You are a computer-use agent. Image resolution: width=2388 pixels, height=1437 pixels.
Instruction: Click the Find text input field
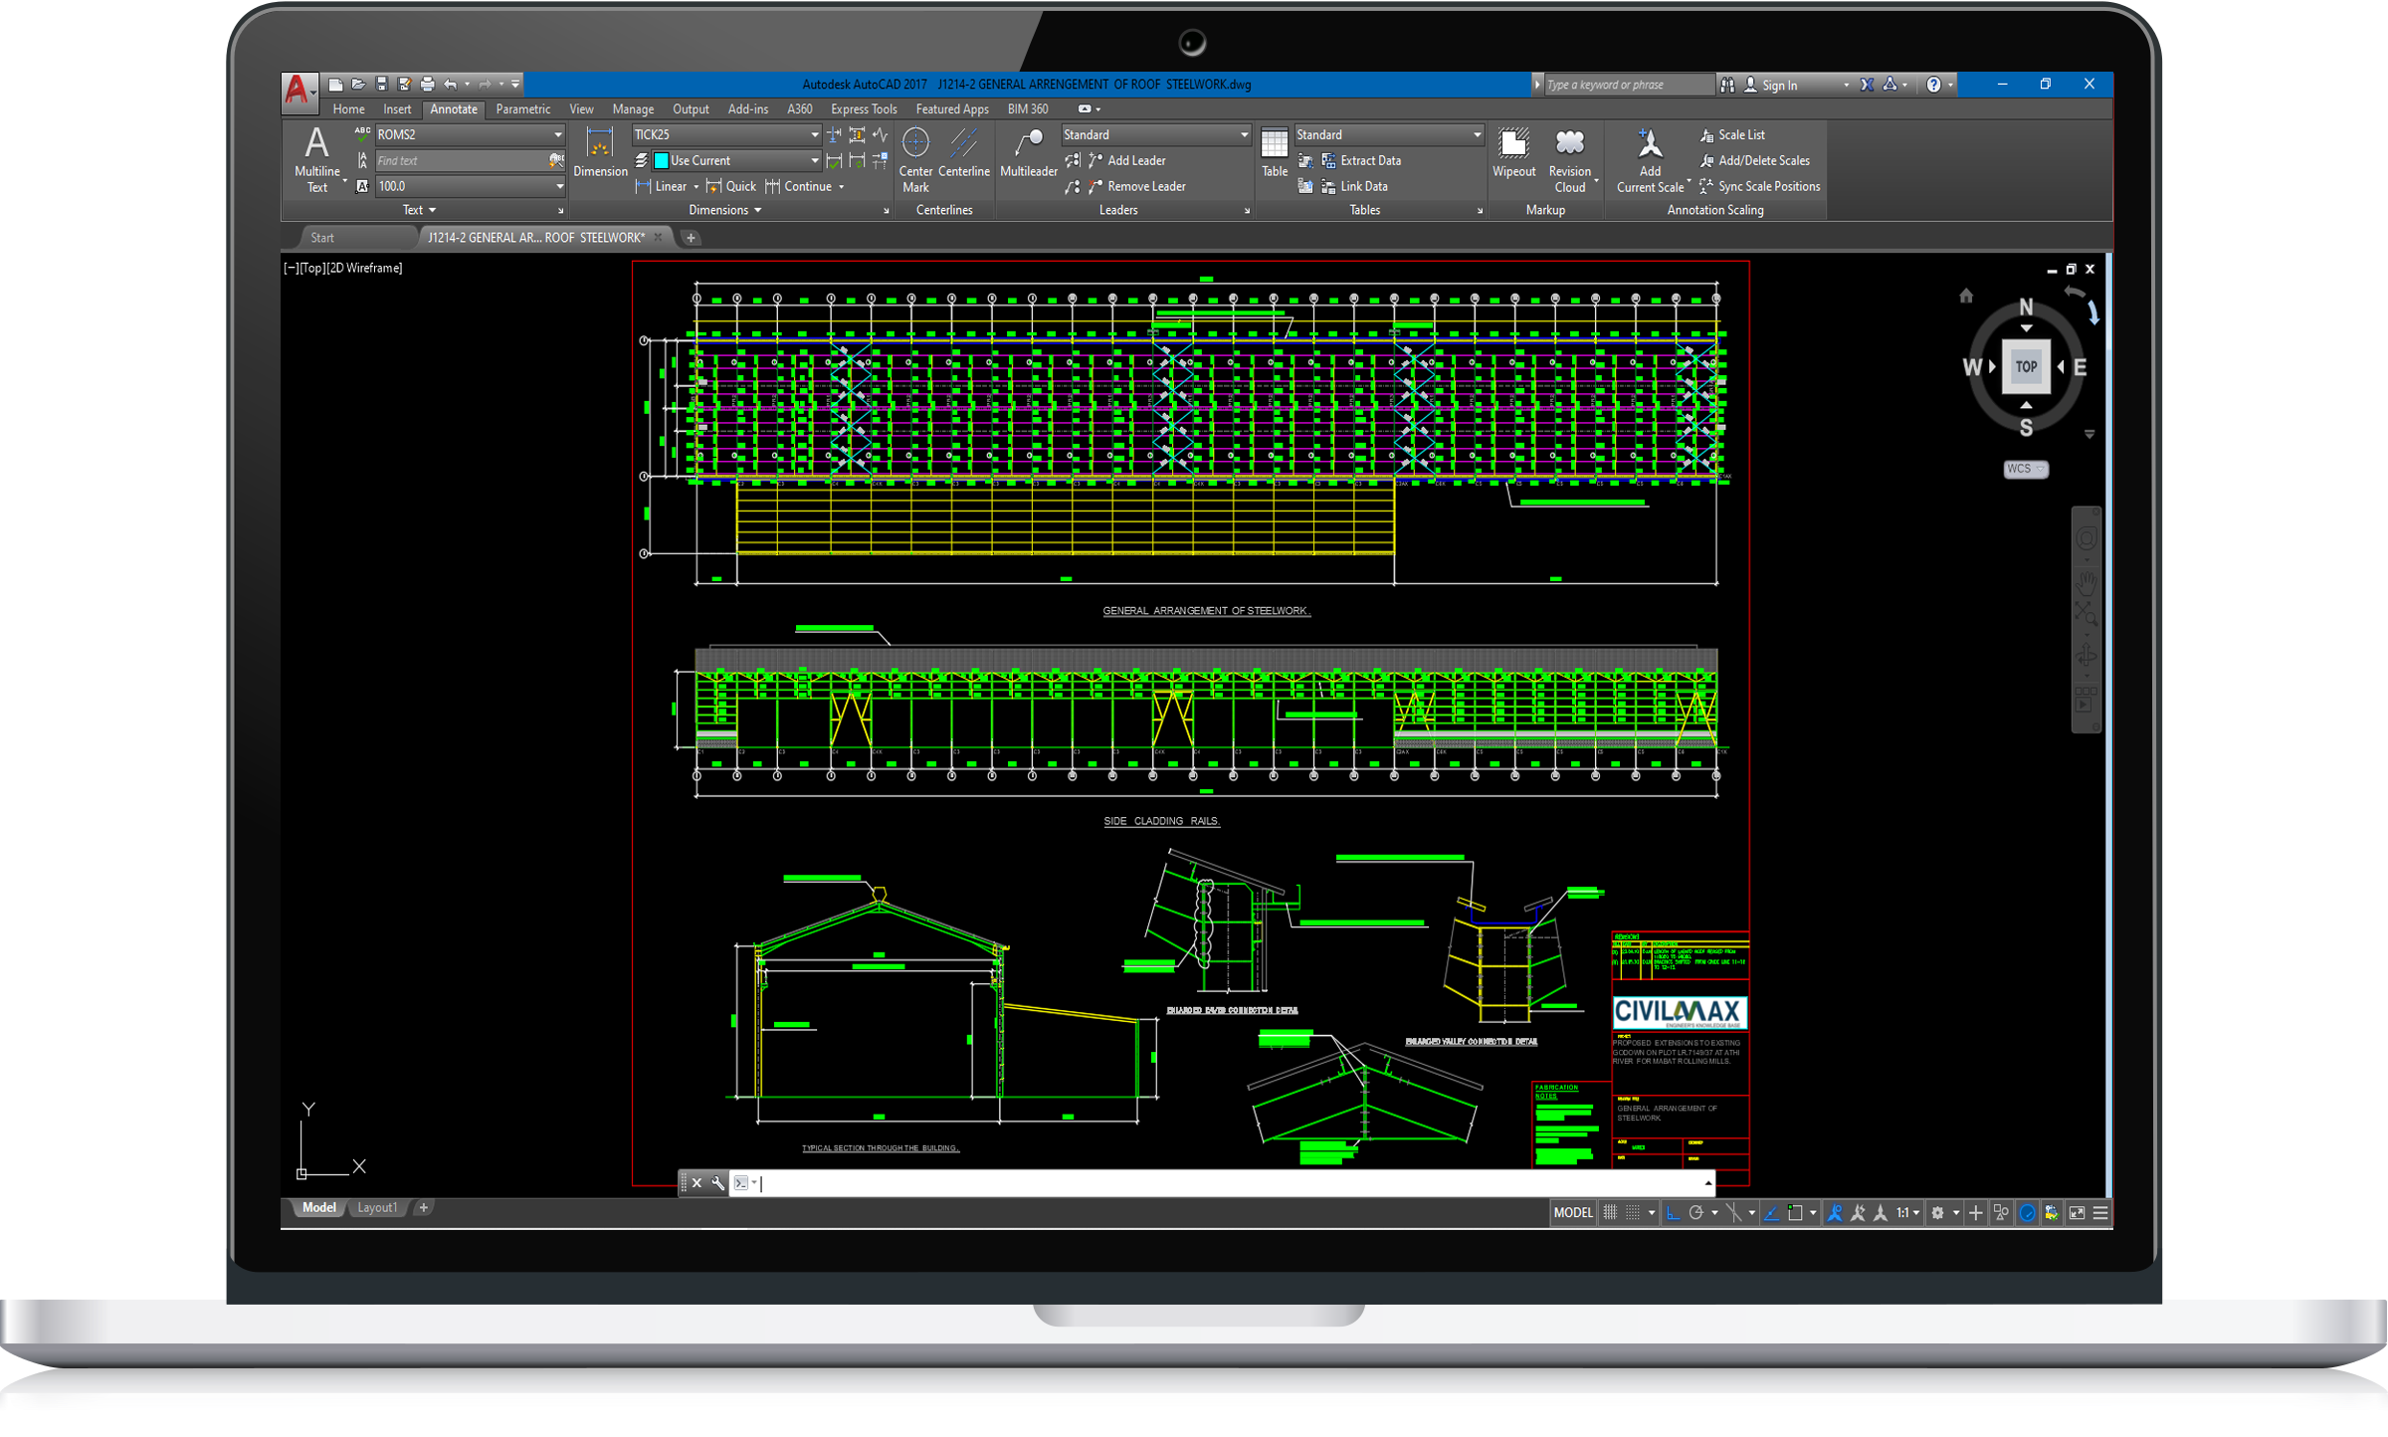(460, 160)
